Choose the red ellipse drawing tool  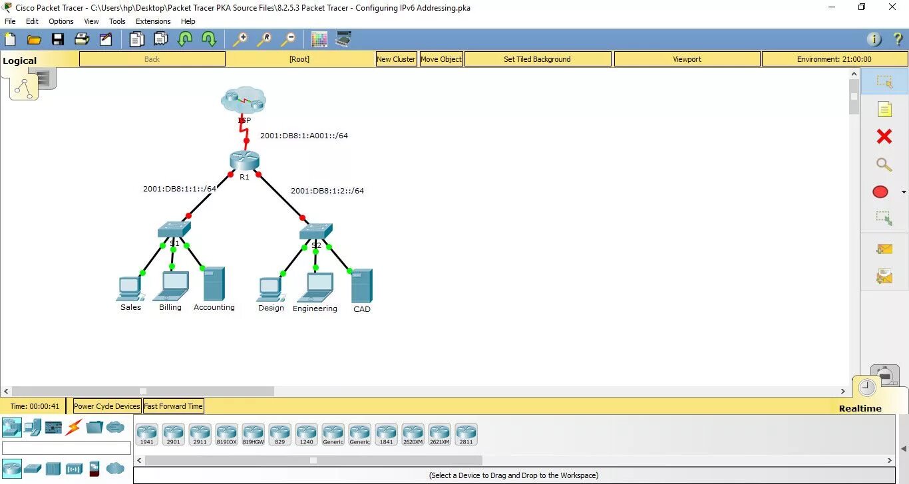click(x=880, y=192)
